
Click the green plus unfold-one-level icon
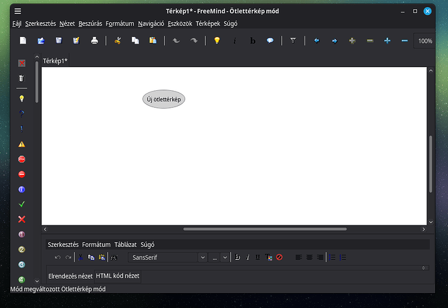click(x=352, y=40)
